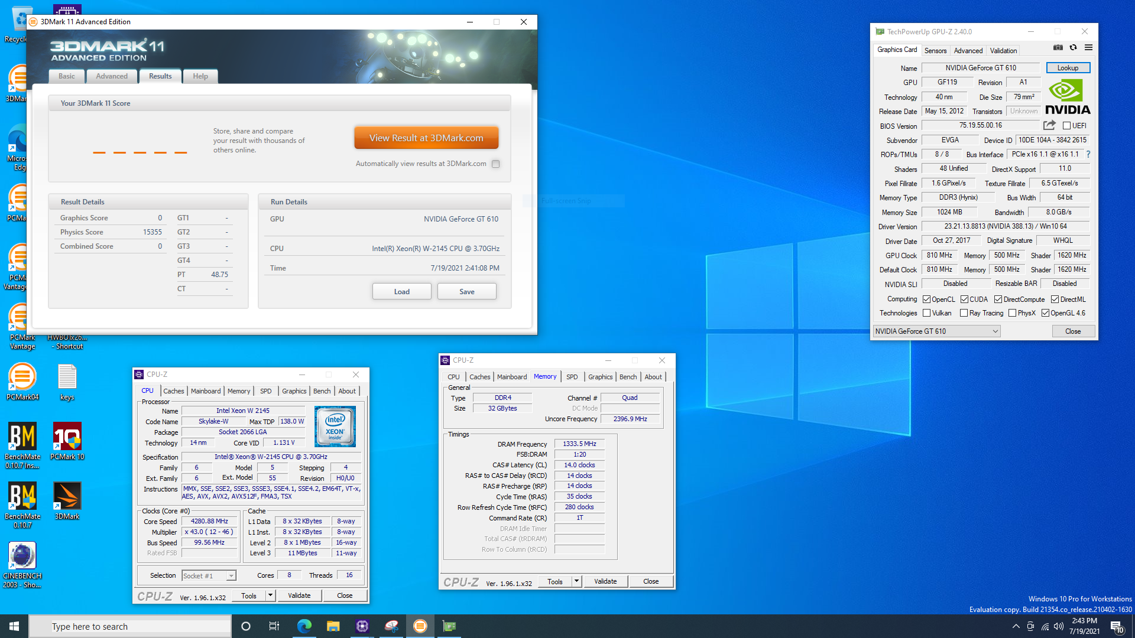The image size is (1135, 638).
Task: Click the GPU-Z Name field NVIDIA GeForce GT 610
Action: (x=981, y=68)
